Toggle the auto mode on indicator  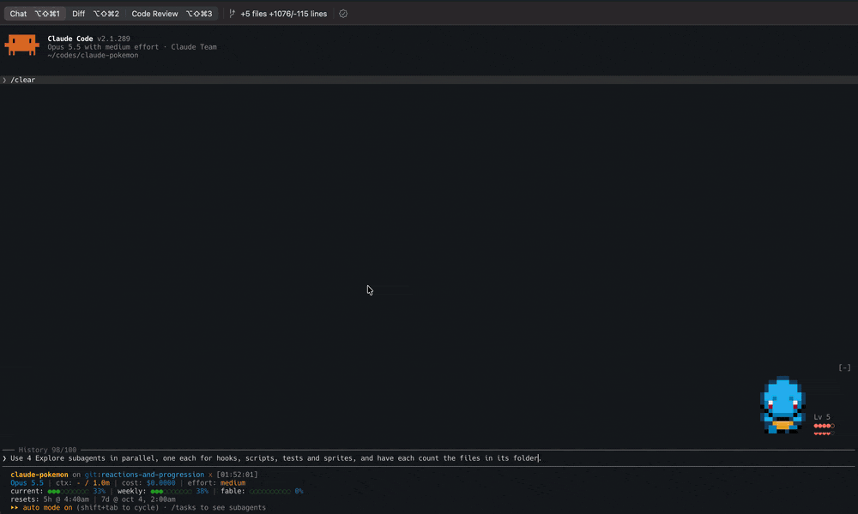[41, 507]
